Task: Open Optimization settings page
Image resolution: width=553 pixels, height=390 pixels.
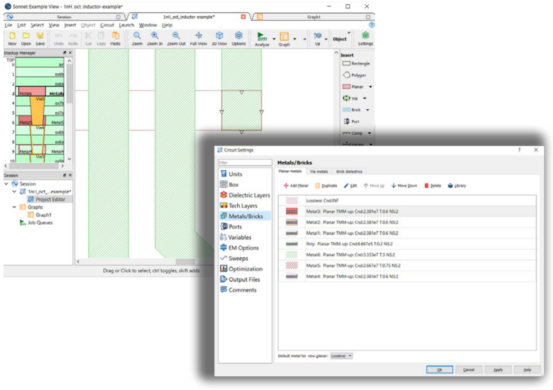Action: (241, 269)
